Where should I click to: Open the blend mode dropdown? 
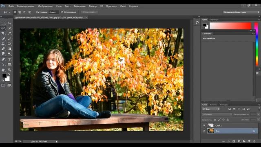coord(217,114)
